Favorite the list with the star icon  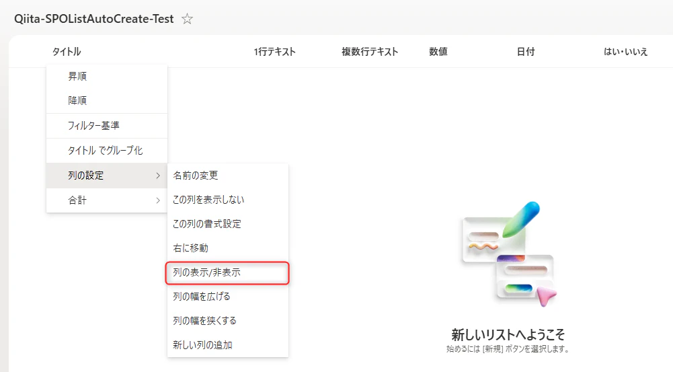pyautogui.click(x=187, y=19)
